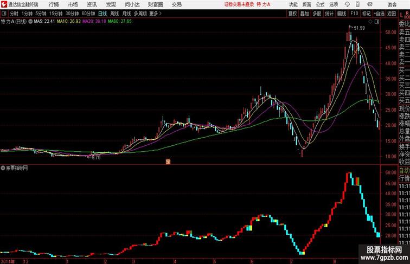The height and width of the screenshot is (264, 410).
Task: Open the 市场 menu
Action: (73, 4)
